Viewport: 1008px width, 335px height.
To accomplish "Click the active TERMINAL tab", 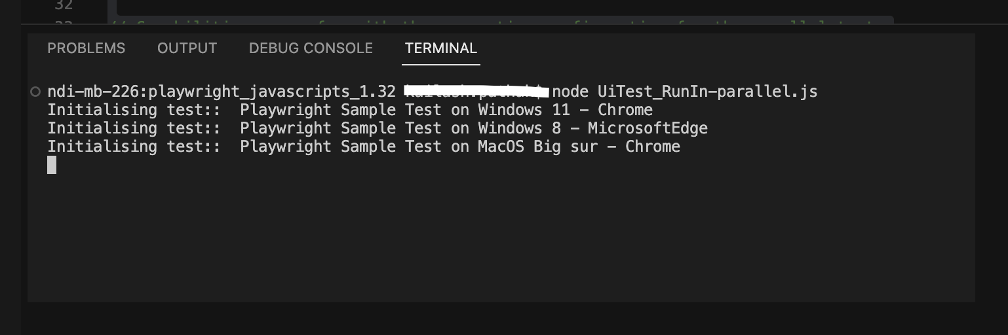I will (440, 48).
